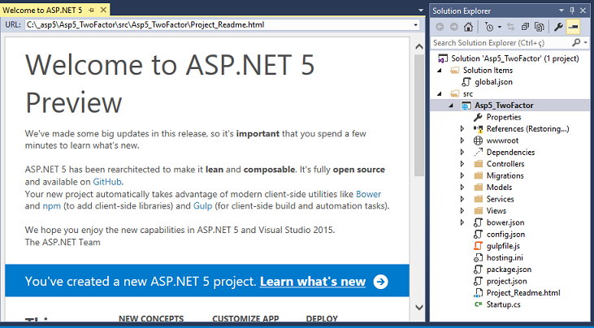
Task: Expand the Services folder arrow
Action: [462, 200]
